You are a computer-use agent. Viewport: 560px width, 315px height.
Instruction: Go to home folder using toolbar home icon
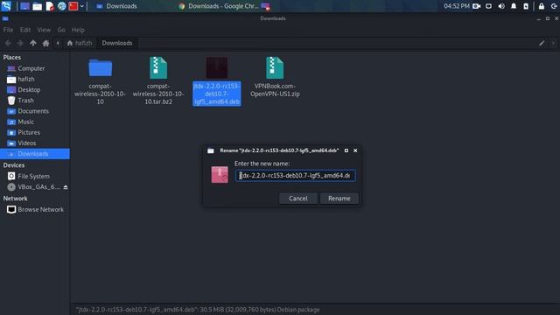pos(45,43)
